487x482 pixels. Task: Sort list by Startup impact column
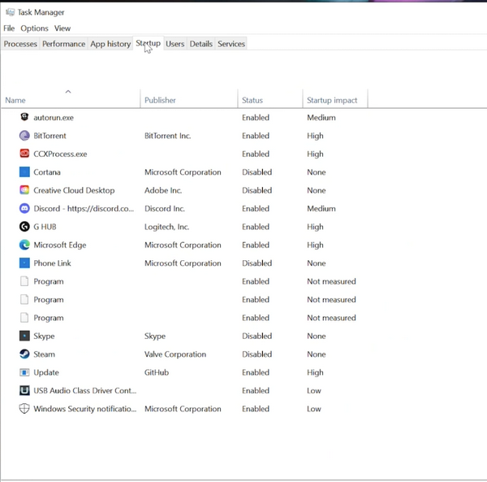pyautogui.click(x=331, y=100)
